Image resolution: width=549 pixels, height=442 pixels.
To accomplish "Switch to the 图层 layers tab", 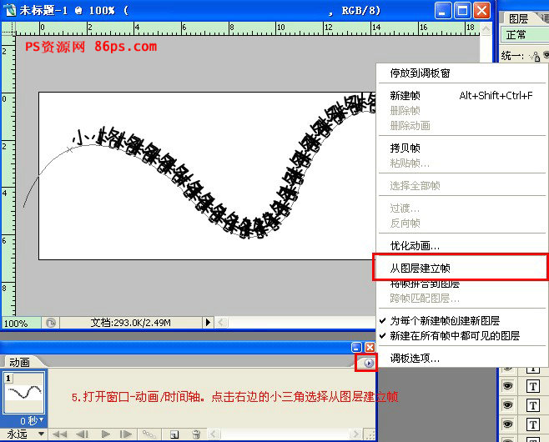I will (x=518, y=18).
